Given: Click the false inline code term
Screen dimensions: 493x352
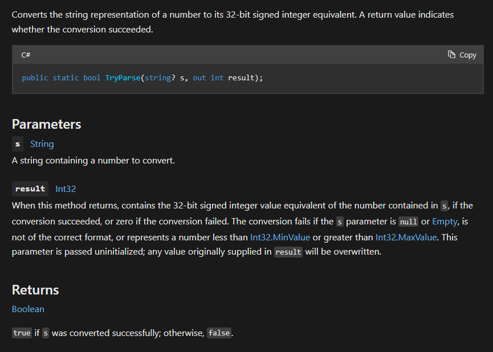Looking at the screenshot, I should coord(219,333).
